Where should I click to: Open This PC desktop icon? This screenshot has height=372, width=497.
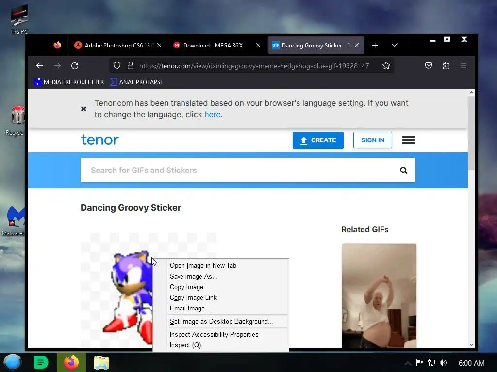pyautogui.click(x=19, y=19)
